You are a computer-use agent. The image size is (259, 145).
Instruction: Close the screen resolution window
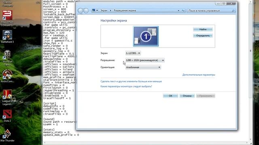click(x=231, y=4)
